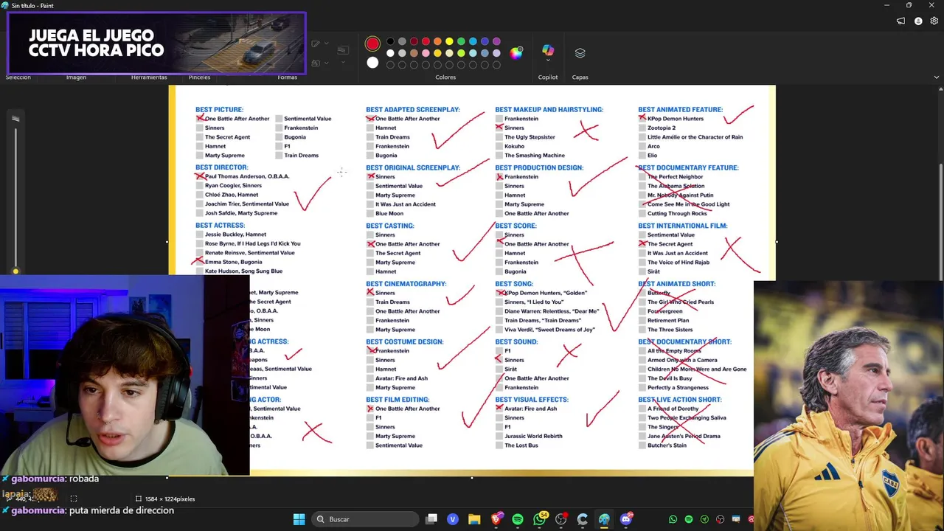The height and width of the screenshot is (531, 944).
Task: Click the BEST PICTURE heading text
Action: coord(219,109)
